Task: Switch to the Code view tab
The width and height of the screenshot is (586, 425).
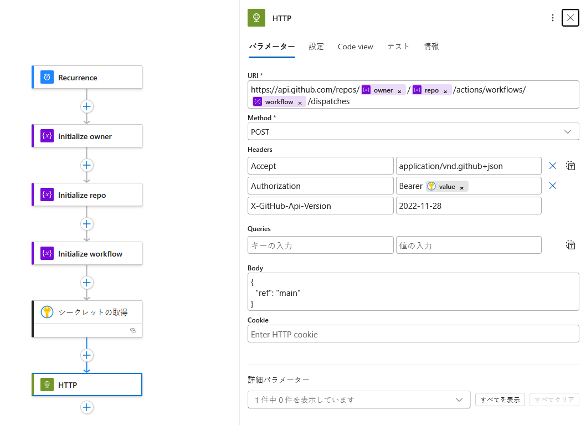Action: (x=355, y=47)
